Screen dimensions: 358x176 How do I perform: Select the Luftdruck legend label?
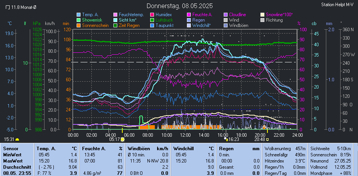pos(164,20)
